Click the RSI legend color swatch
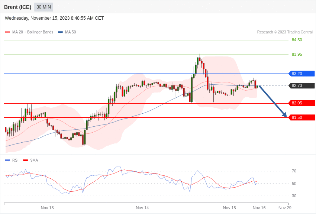Viewport: 316px width, 214px height. tap(7, 160)
